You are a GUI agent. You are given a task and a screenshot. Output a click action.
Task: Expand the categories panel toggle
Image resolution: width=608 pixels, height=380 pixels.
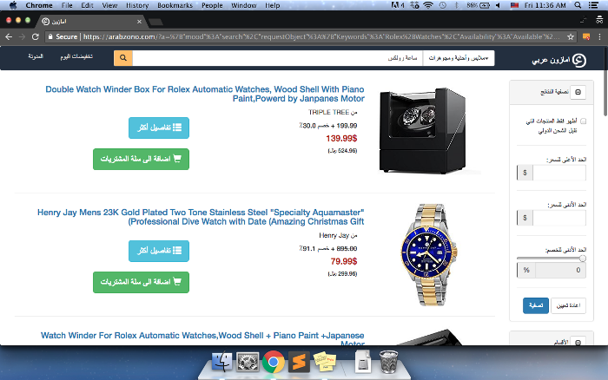[578, 342]
